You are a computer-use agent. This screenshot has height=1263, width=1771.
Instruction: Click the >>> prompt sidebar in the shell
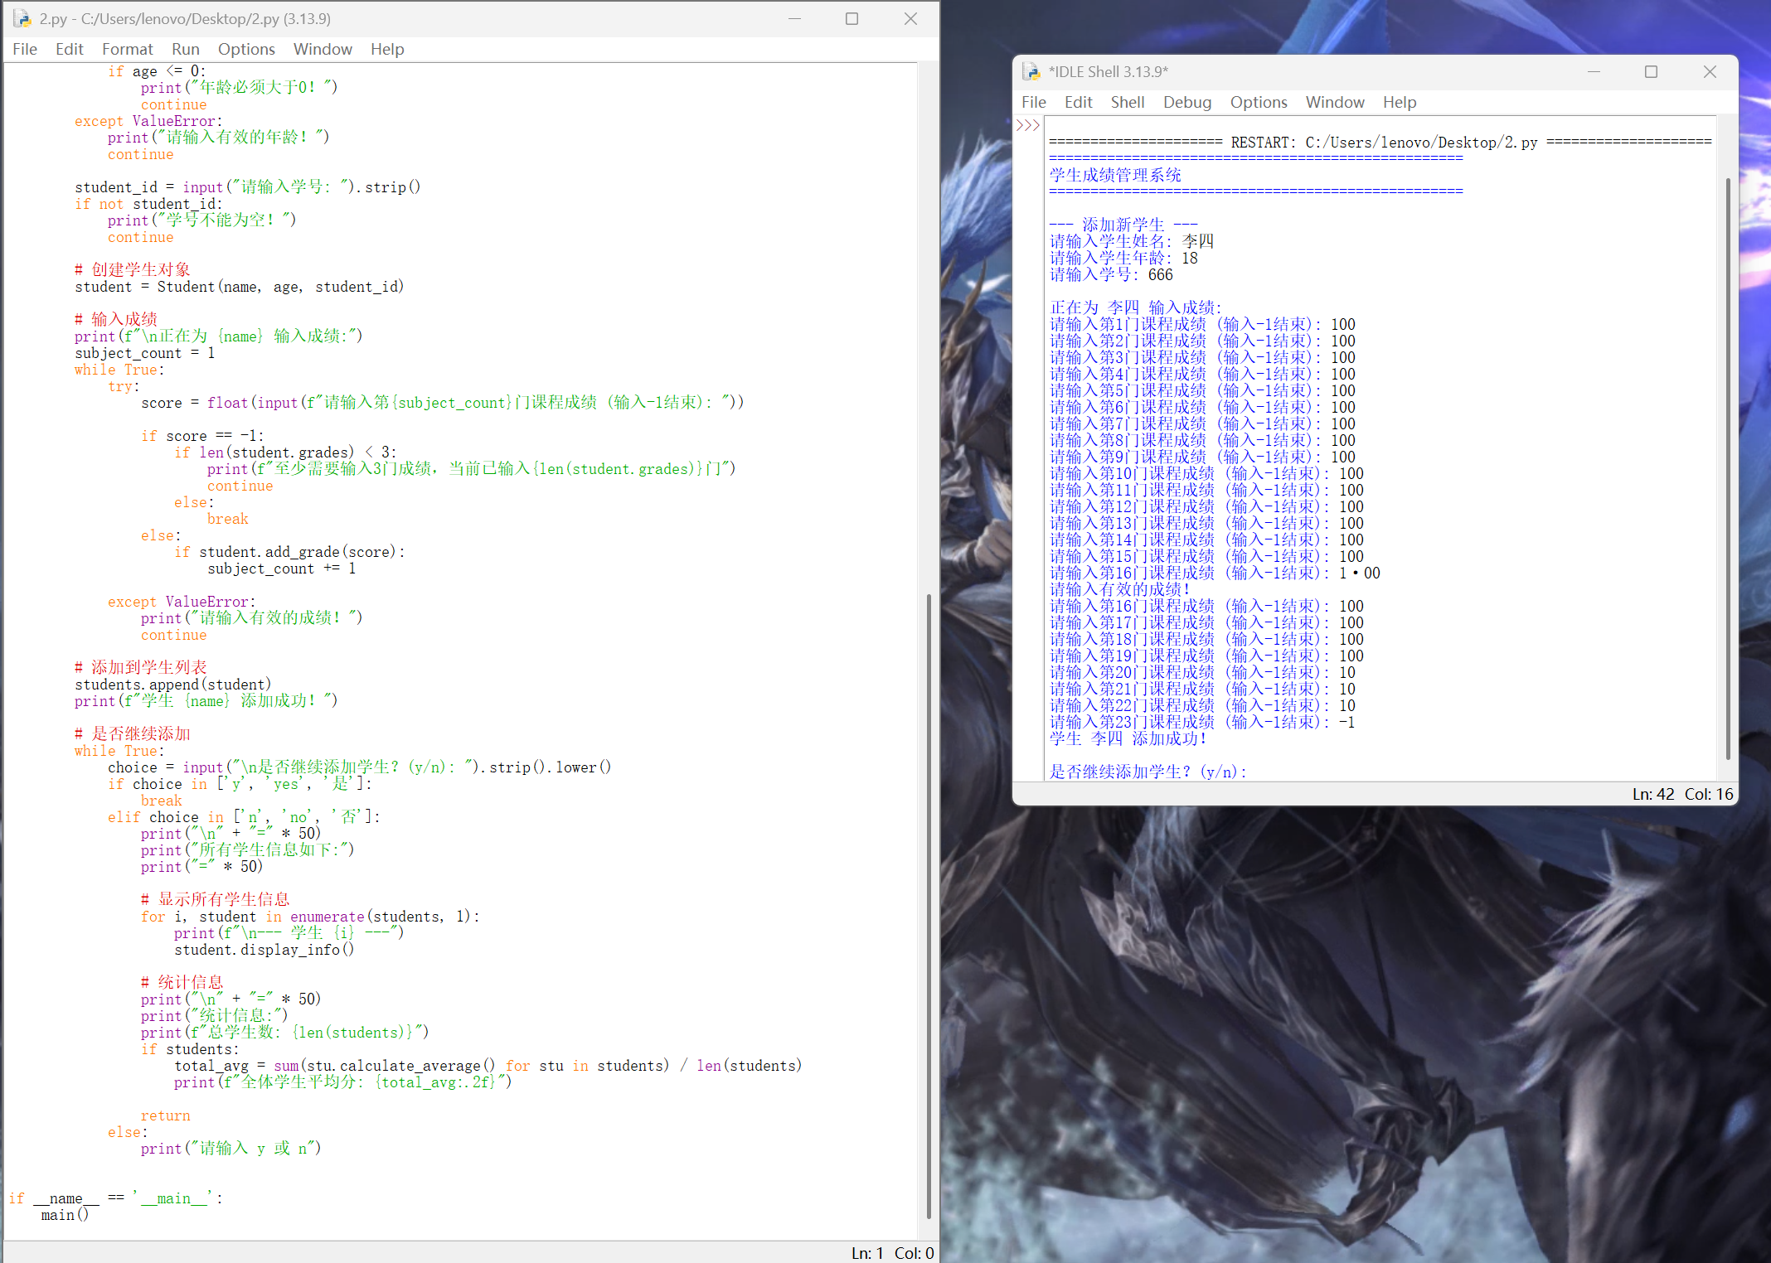click(x=1028, y=126)
